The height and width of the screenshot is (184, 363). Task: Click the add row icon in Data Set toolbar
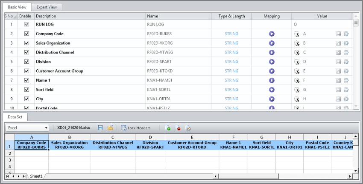168,127
